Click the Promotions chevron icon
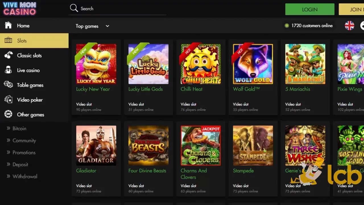Viewport: 364px width, 205px height. coord(8,152)
